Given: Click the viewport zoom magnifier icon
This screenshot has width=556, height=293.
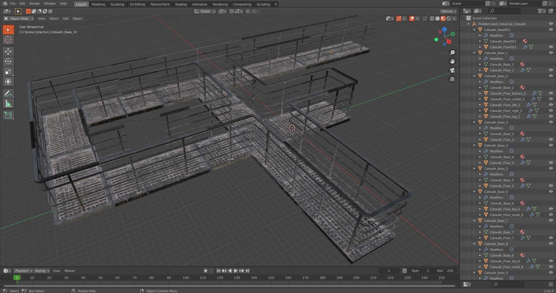Looking at the screenshot, I should pos(452,53).
